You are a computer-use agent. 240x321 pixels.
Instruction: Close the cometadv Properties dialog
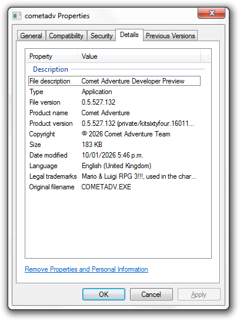click(211, 13)
